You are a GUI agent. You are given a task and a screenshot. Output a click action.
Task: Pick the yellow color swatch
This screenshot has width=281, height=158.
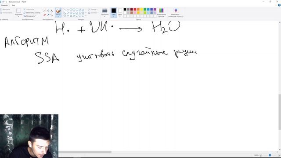pyautogui.click(x=141, y=10)
